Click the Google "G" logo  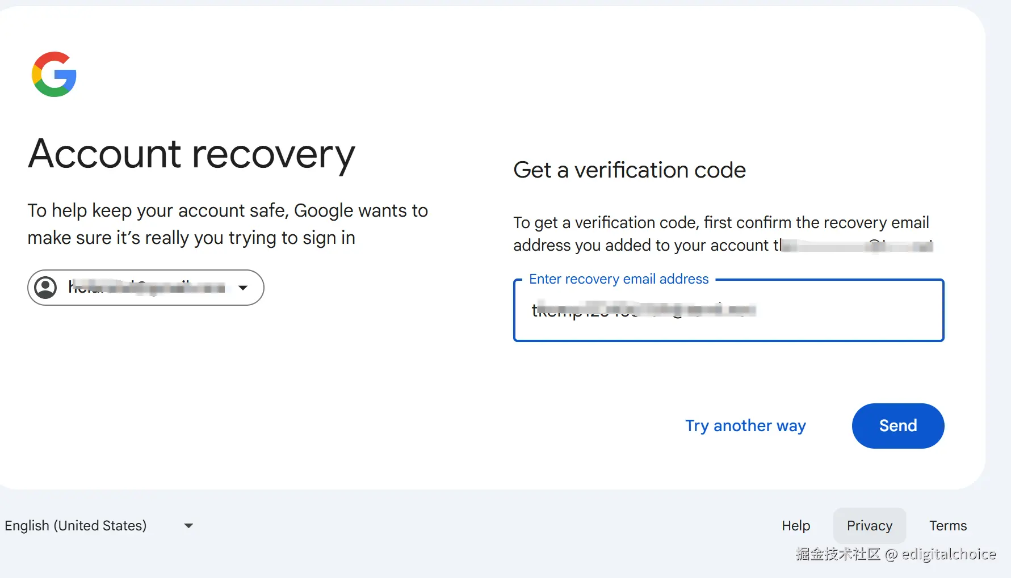[x=54, y=74]
